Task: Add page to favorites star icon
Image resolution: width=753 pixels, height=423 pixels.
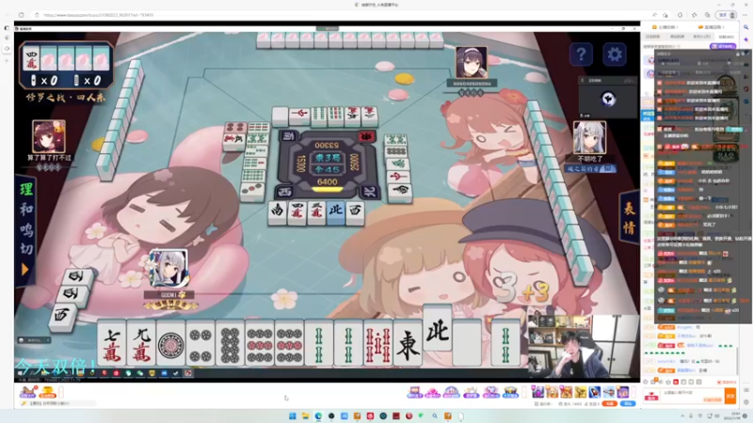Action: 665,15
